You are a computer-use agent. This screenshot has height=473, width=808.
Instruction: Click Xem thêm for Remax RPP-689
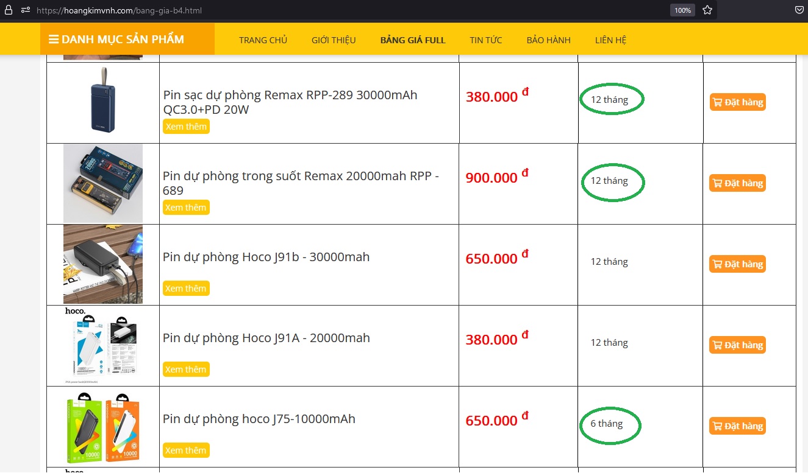pos(186,208)
